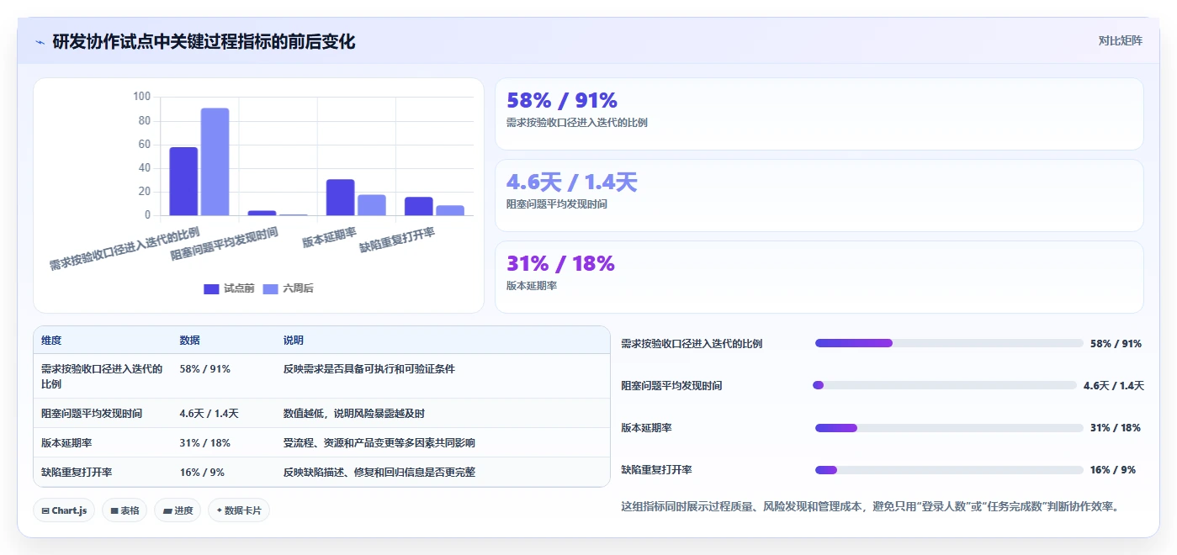Image resolution: width=1177 pixels, height=555 pixels.
Task: Click the footnote text about 登录人数
Action: pyautogui.click(x=871, y=506)
